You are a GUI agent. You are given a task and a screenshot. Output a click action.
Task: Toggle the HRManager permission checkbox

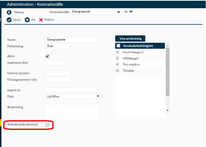[x=117, y=58]
